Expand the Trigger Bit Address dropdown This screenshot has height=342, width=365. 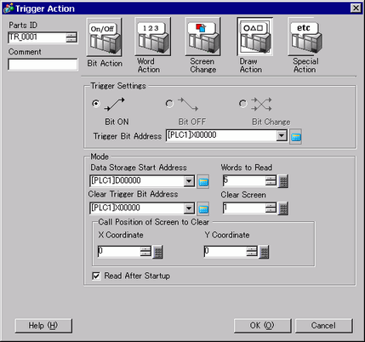point(282,136)
